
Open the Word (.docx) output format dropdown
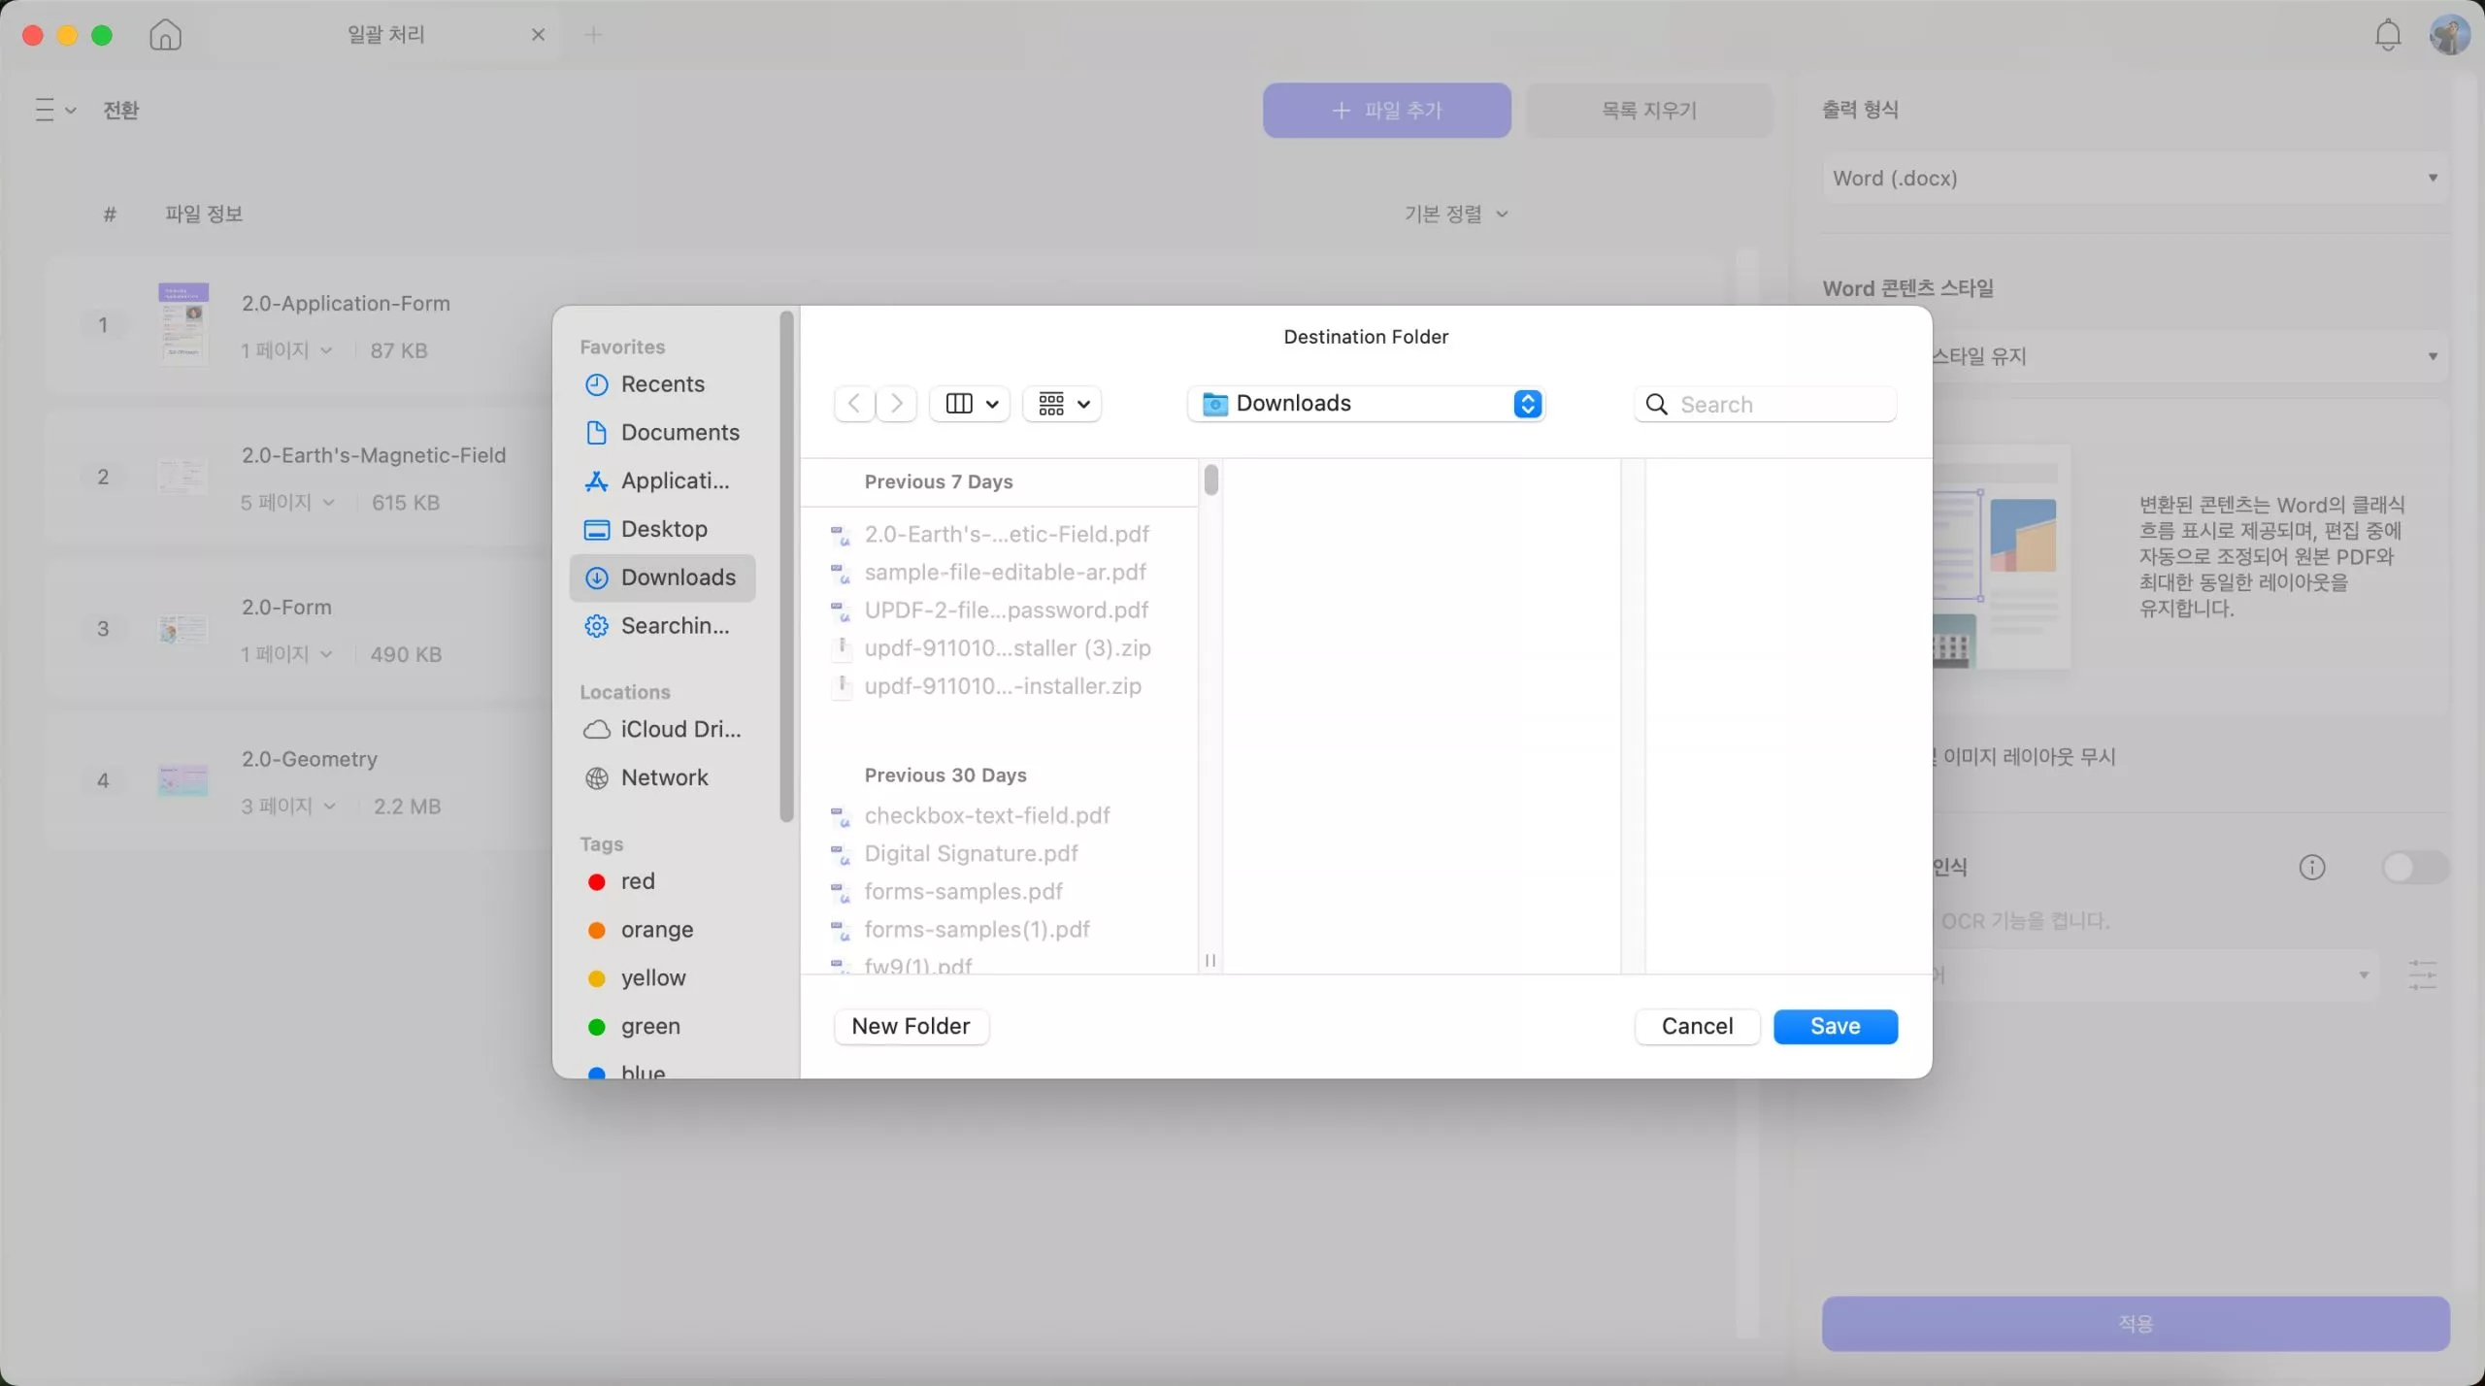point(2135,179)
